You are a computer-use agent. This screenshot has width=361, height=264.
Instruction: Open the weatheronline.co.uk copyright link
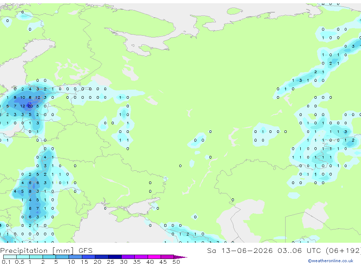330,261
